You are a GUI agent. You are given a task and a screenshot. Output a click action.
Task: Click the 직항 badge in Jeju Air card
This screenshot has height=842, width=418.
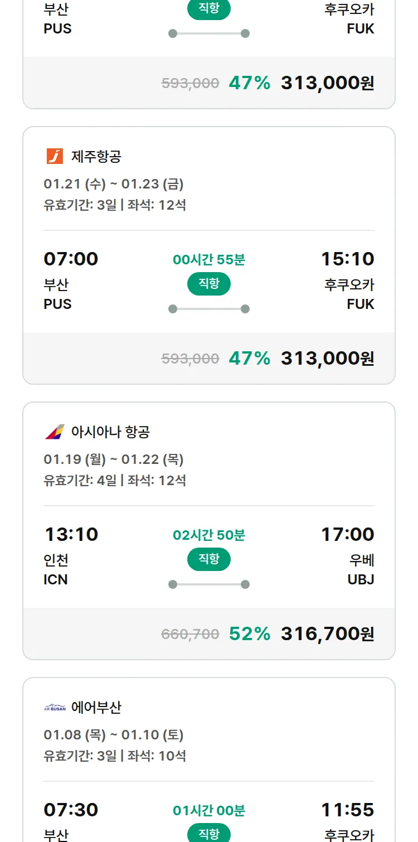pos(209,284)
